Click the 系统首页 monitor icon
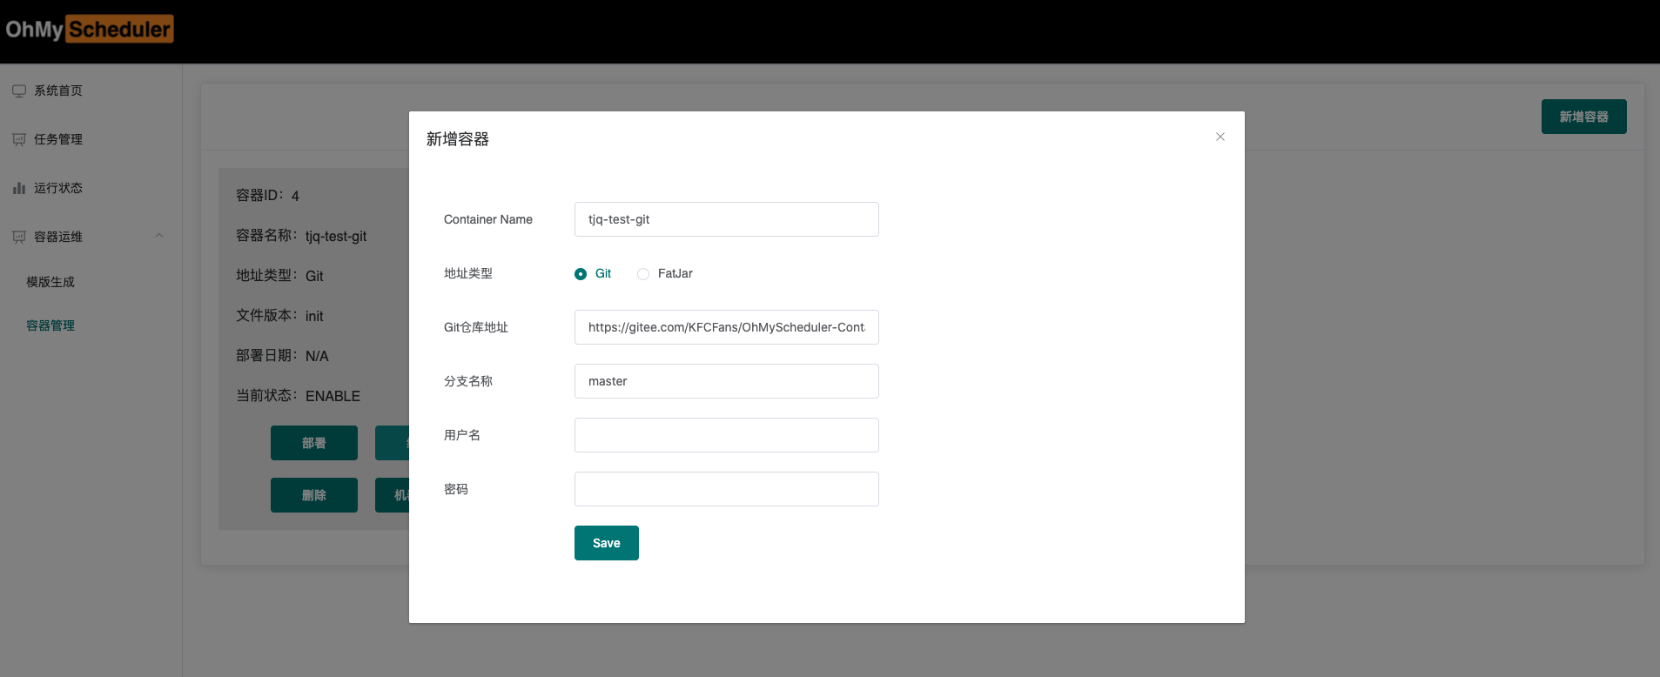This screenshot has width=1660, height=677. tap(19, 90)
